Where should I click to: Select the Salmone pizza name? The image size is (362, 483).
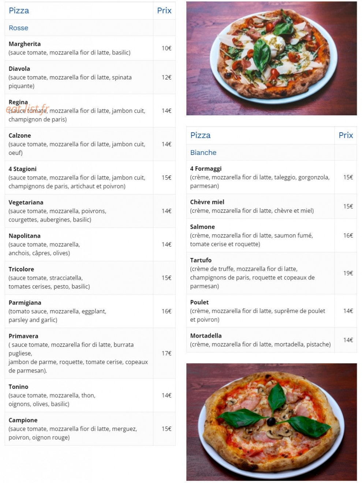point(202,227)
